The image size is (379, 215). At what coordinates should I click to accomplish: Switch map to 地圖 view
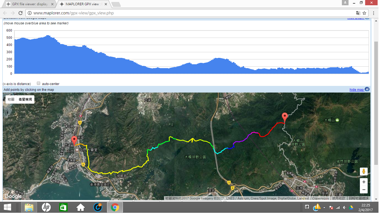(x=11, y=99)
